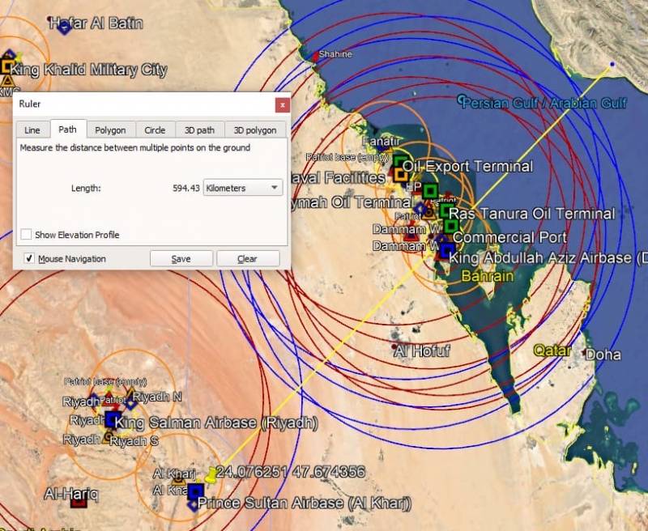The height and width of the screenshot is (531, 648).
Task: Open the 3D path tab
Action: coord(199,130)
